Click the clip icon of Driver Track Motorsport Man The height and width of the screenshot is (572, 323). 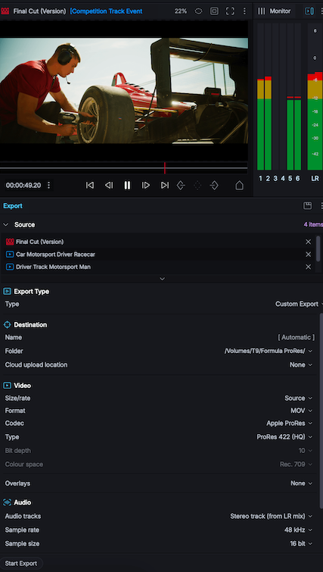(10, 267)
